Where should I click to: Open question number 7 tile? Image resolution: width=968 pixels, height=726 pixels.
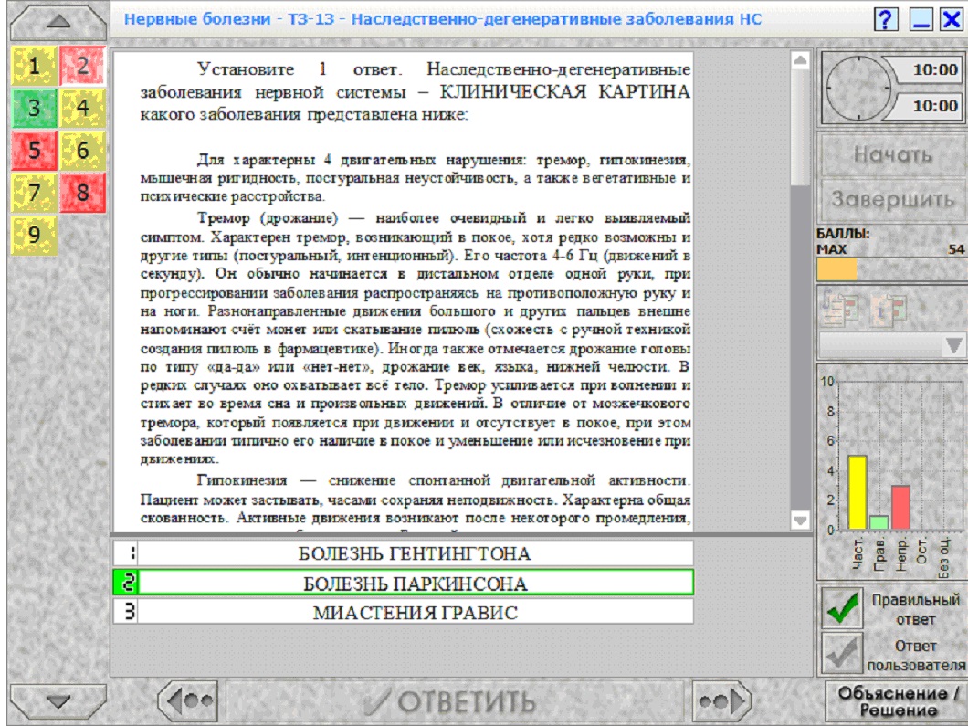34,193
